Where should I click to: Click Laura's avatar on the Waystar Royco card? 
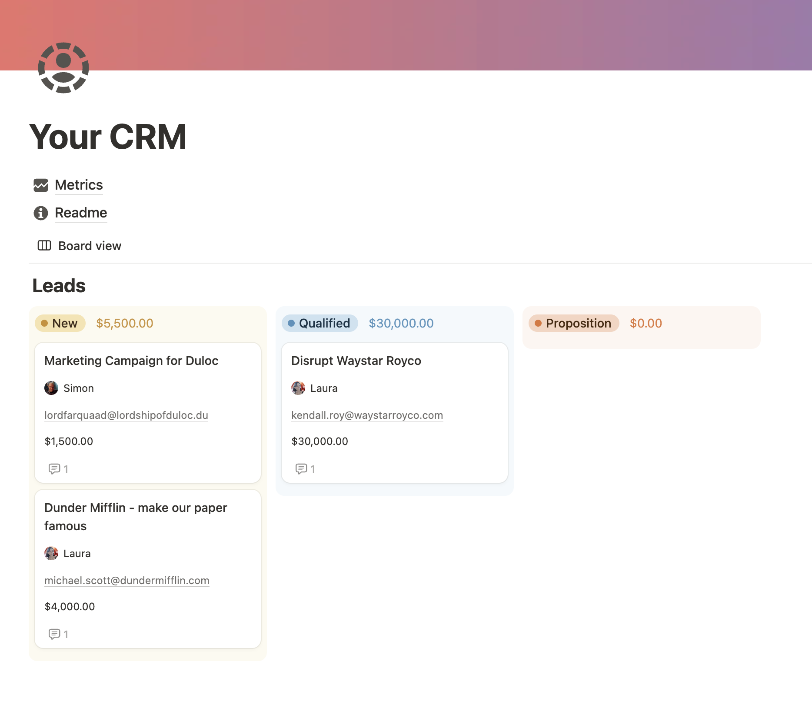click(x=298, y=388)
